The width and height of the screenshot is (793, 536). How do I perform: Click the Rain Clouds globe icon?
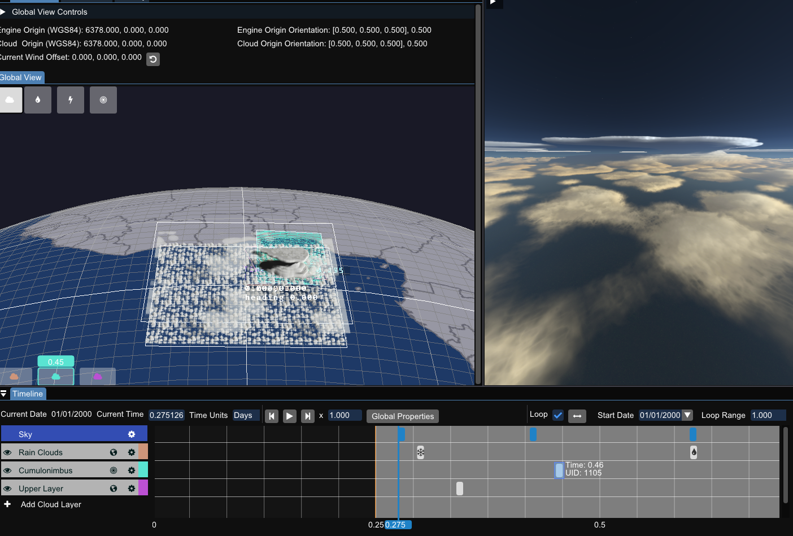114,452
